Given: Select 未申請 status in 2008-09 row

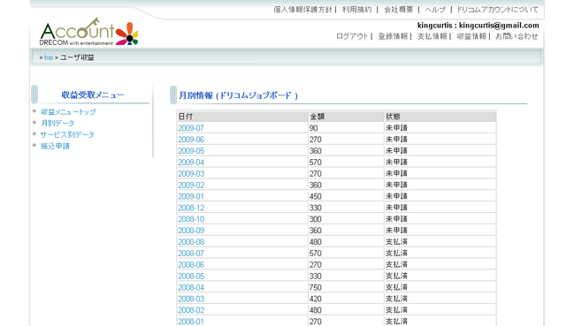Looking at the screenshot, I should click(x=396, y=231).
